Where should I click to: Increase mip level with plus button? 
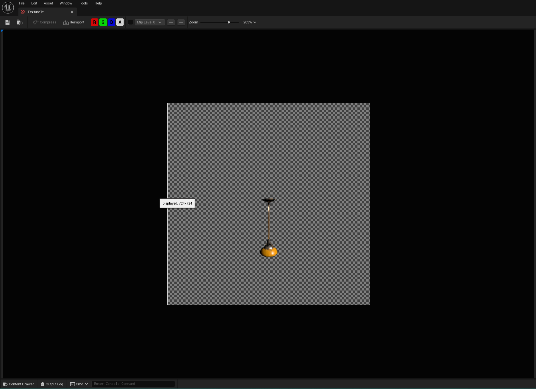171,22
